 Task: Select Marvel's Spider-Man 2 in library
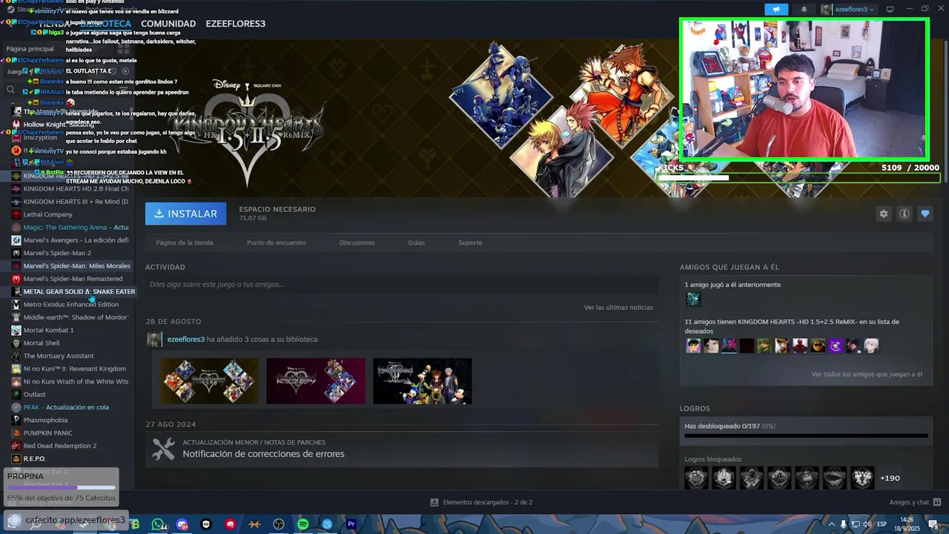point(57,253)
